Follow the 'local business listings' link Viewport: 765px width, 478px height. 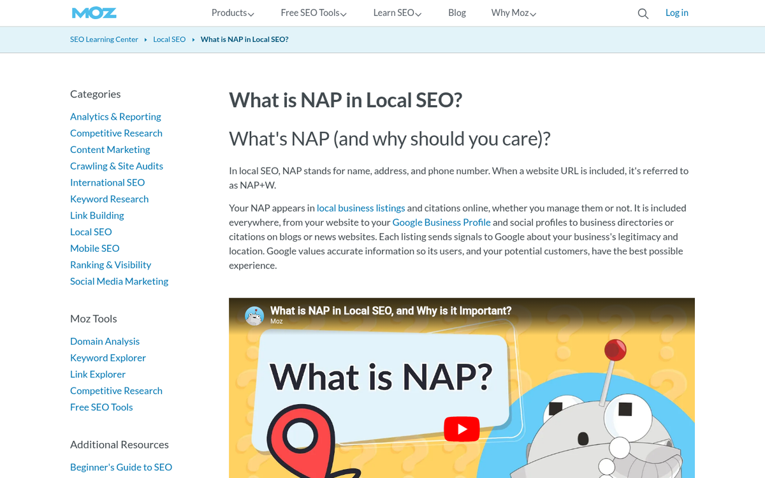point(361,208)
